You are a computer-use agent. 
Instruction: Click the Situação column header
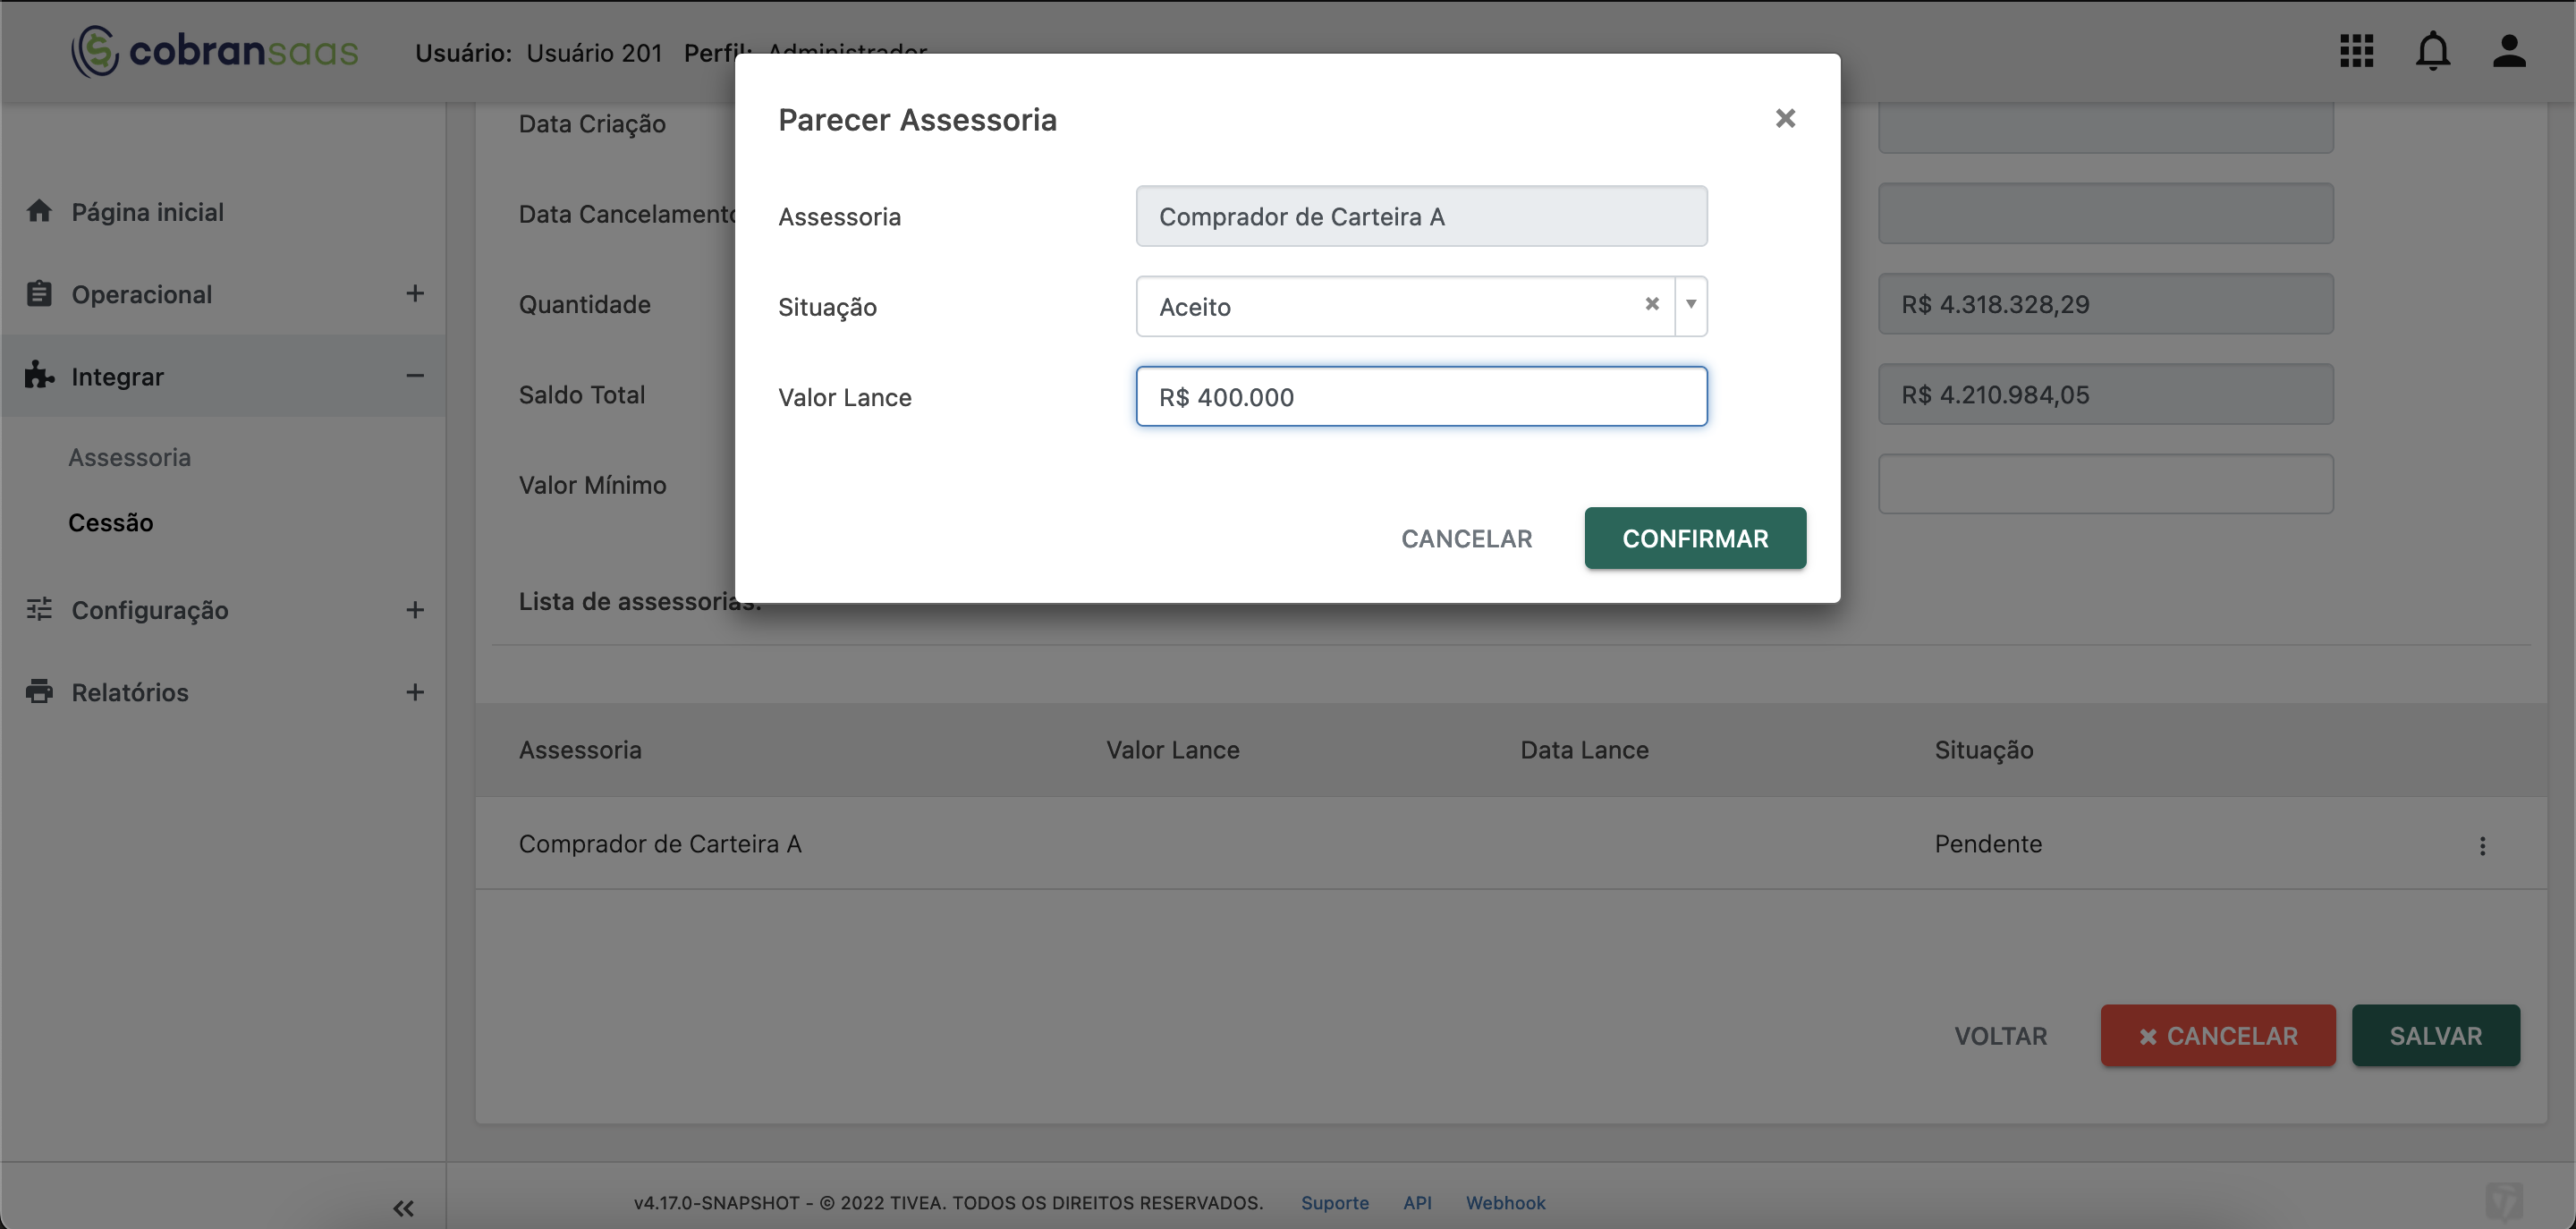tap(1983, 750)
